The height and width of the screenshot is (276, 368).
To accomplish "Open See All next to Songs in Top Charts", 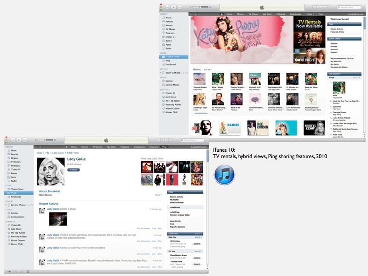I will [x=356, y=77].
